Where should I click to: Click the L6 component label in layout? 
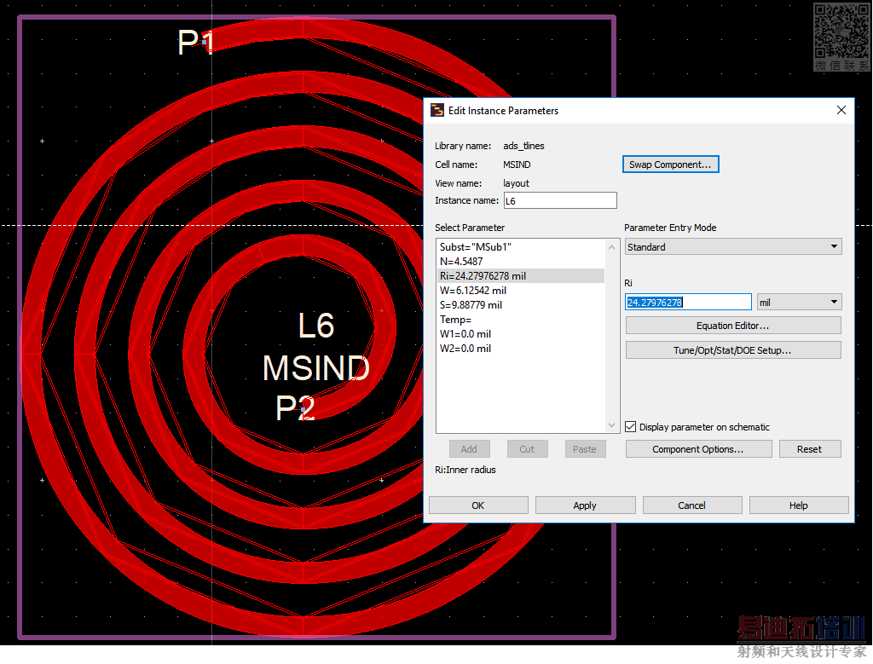pos(316,326)
